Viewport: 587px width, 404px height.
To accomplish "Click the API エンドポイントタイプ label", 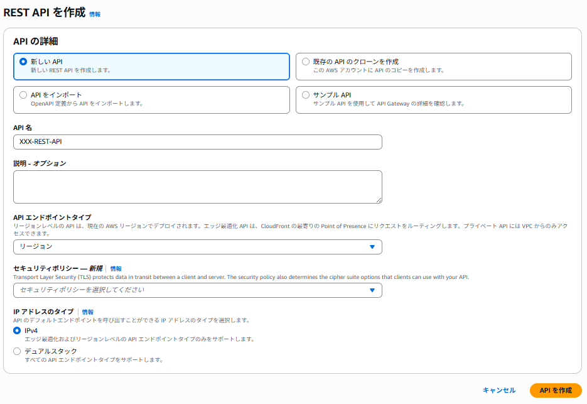I will tap(52, 217).
